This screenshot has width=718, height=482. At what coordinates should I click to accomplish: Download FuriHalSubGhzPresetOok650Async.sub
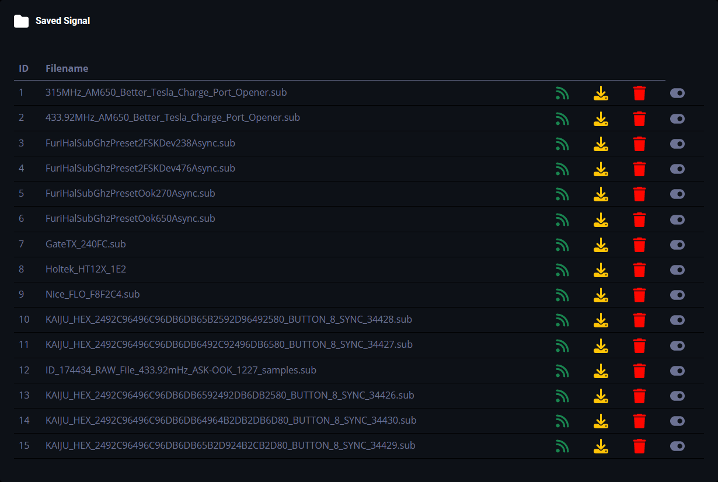(x=601, y=219)
